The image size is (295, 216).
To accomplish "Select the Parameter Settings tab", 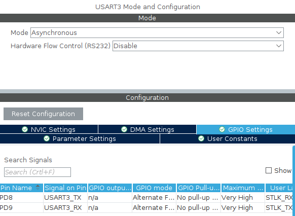I will [80, 138].
